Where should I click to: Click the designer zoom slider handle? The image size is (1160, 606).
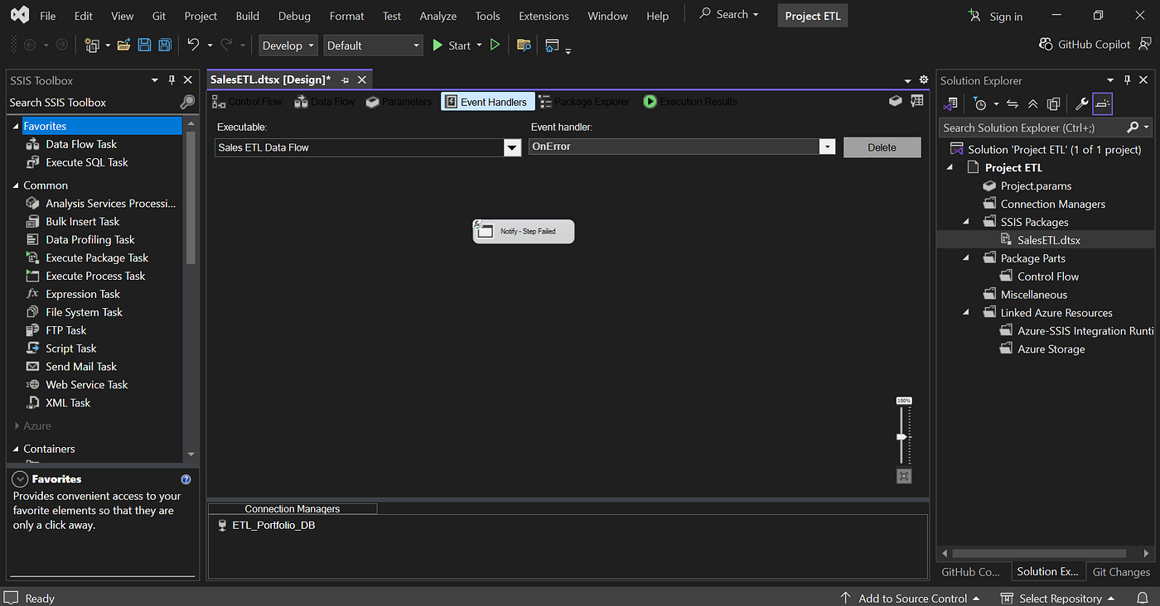click(903, 436)
